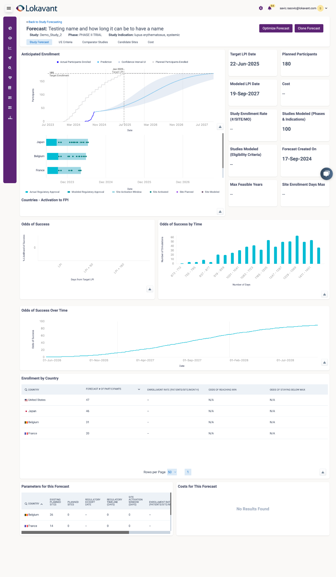
Task: Toggle Site Modeled legend item
Action: [210, 192]
